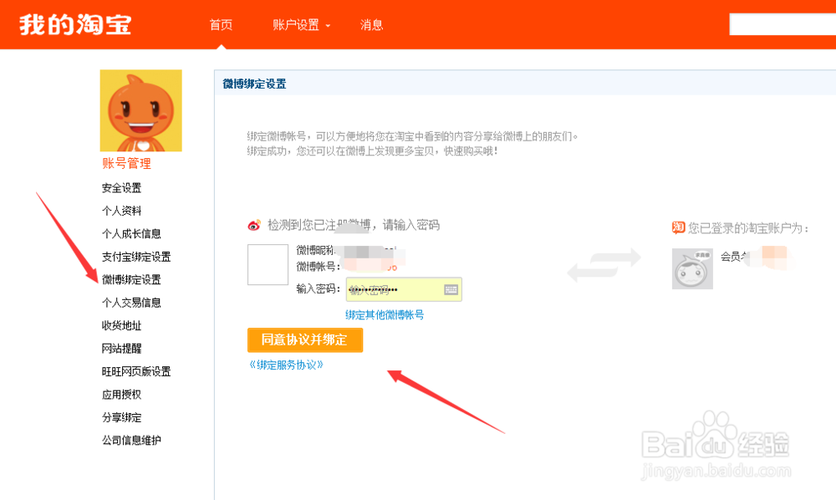
Task: Go to 收货地址 in sidebar
Action: (x=121, y=325)
